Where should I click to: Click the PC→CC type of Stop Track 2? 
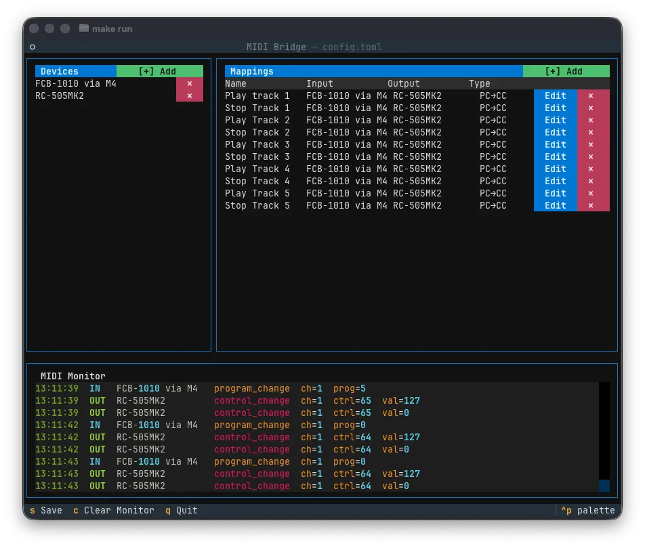coord(493,133)
